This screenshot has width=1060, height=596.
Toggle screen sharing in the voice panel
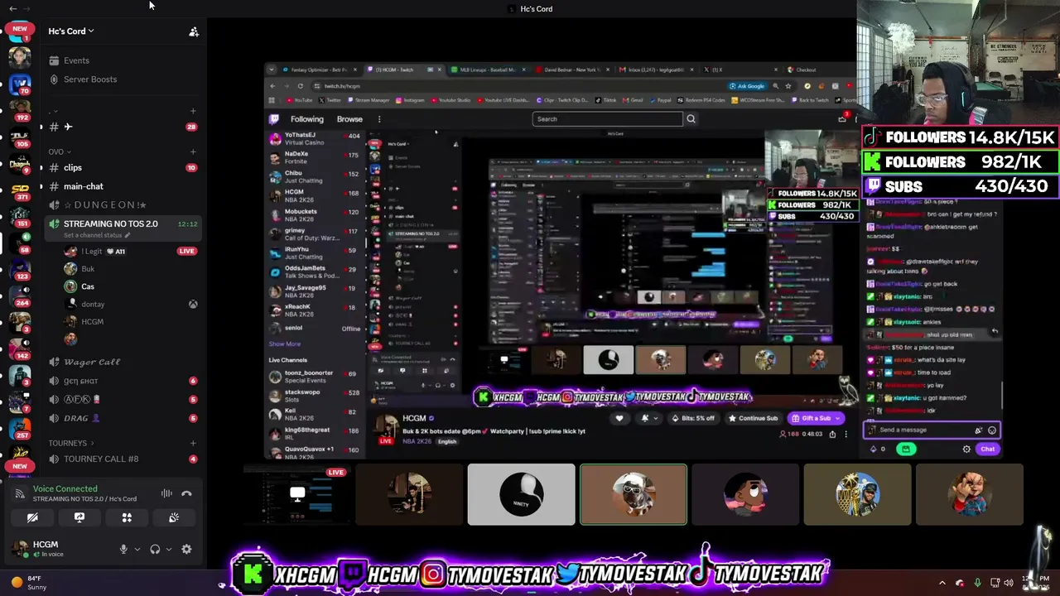pos(79,517)
